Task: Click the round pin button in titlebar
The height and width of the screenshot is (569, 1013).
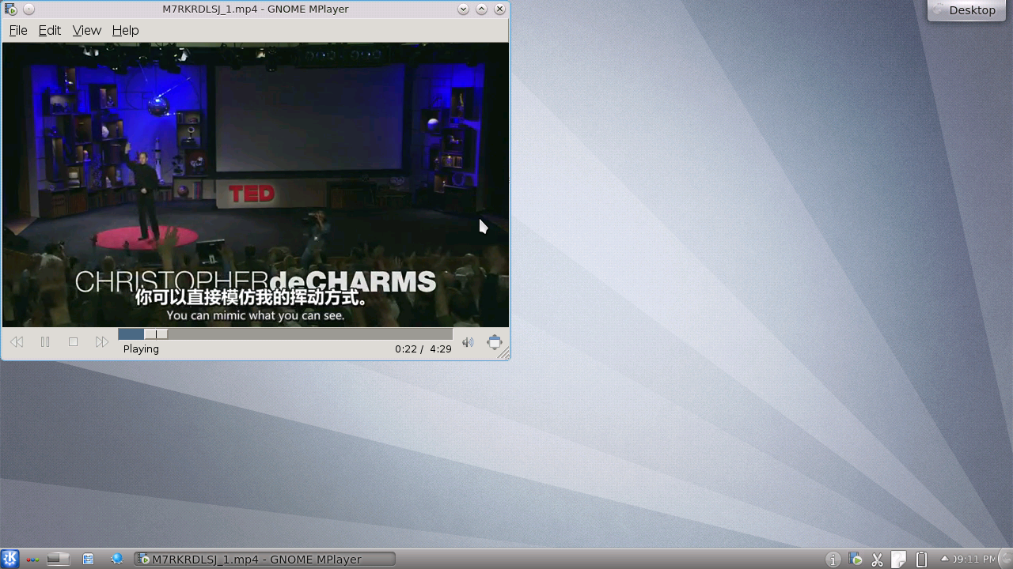Action: click(x=28, y=9)
